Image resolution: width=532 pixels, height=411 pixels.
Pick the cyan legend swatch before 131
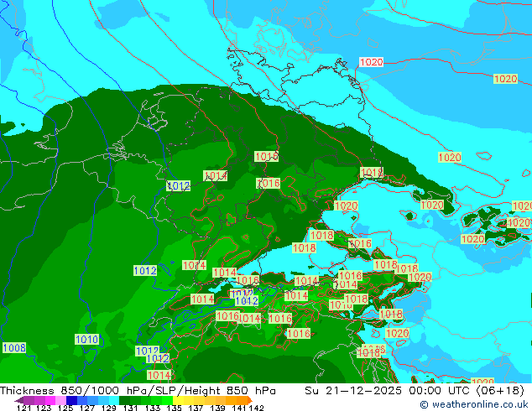114,400
